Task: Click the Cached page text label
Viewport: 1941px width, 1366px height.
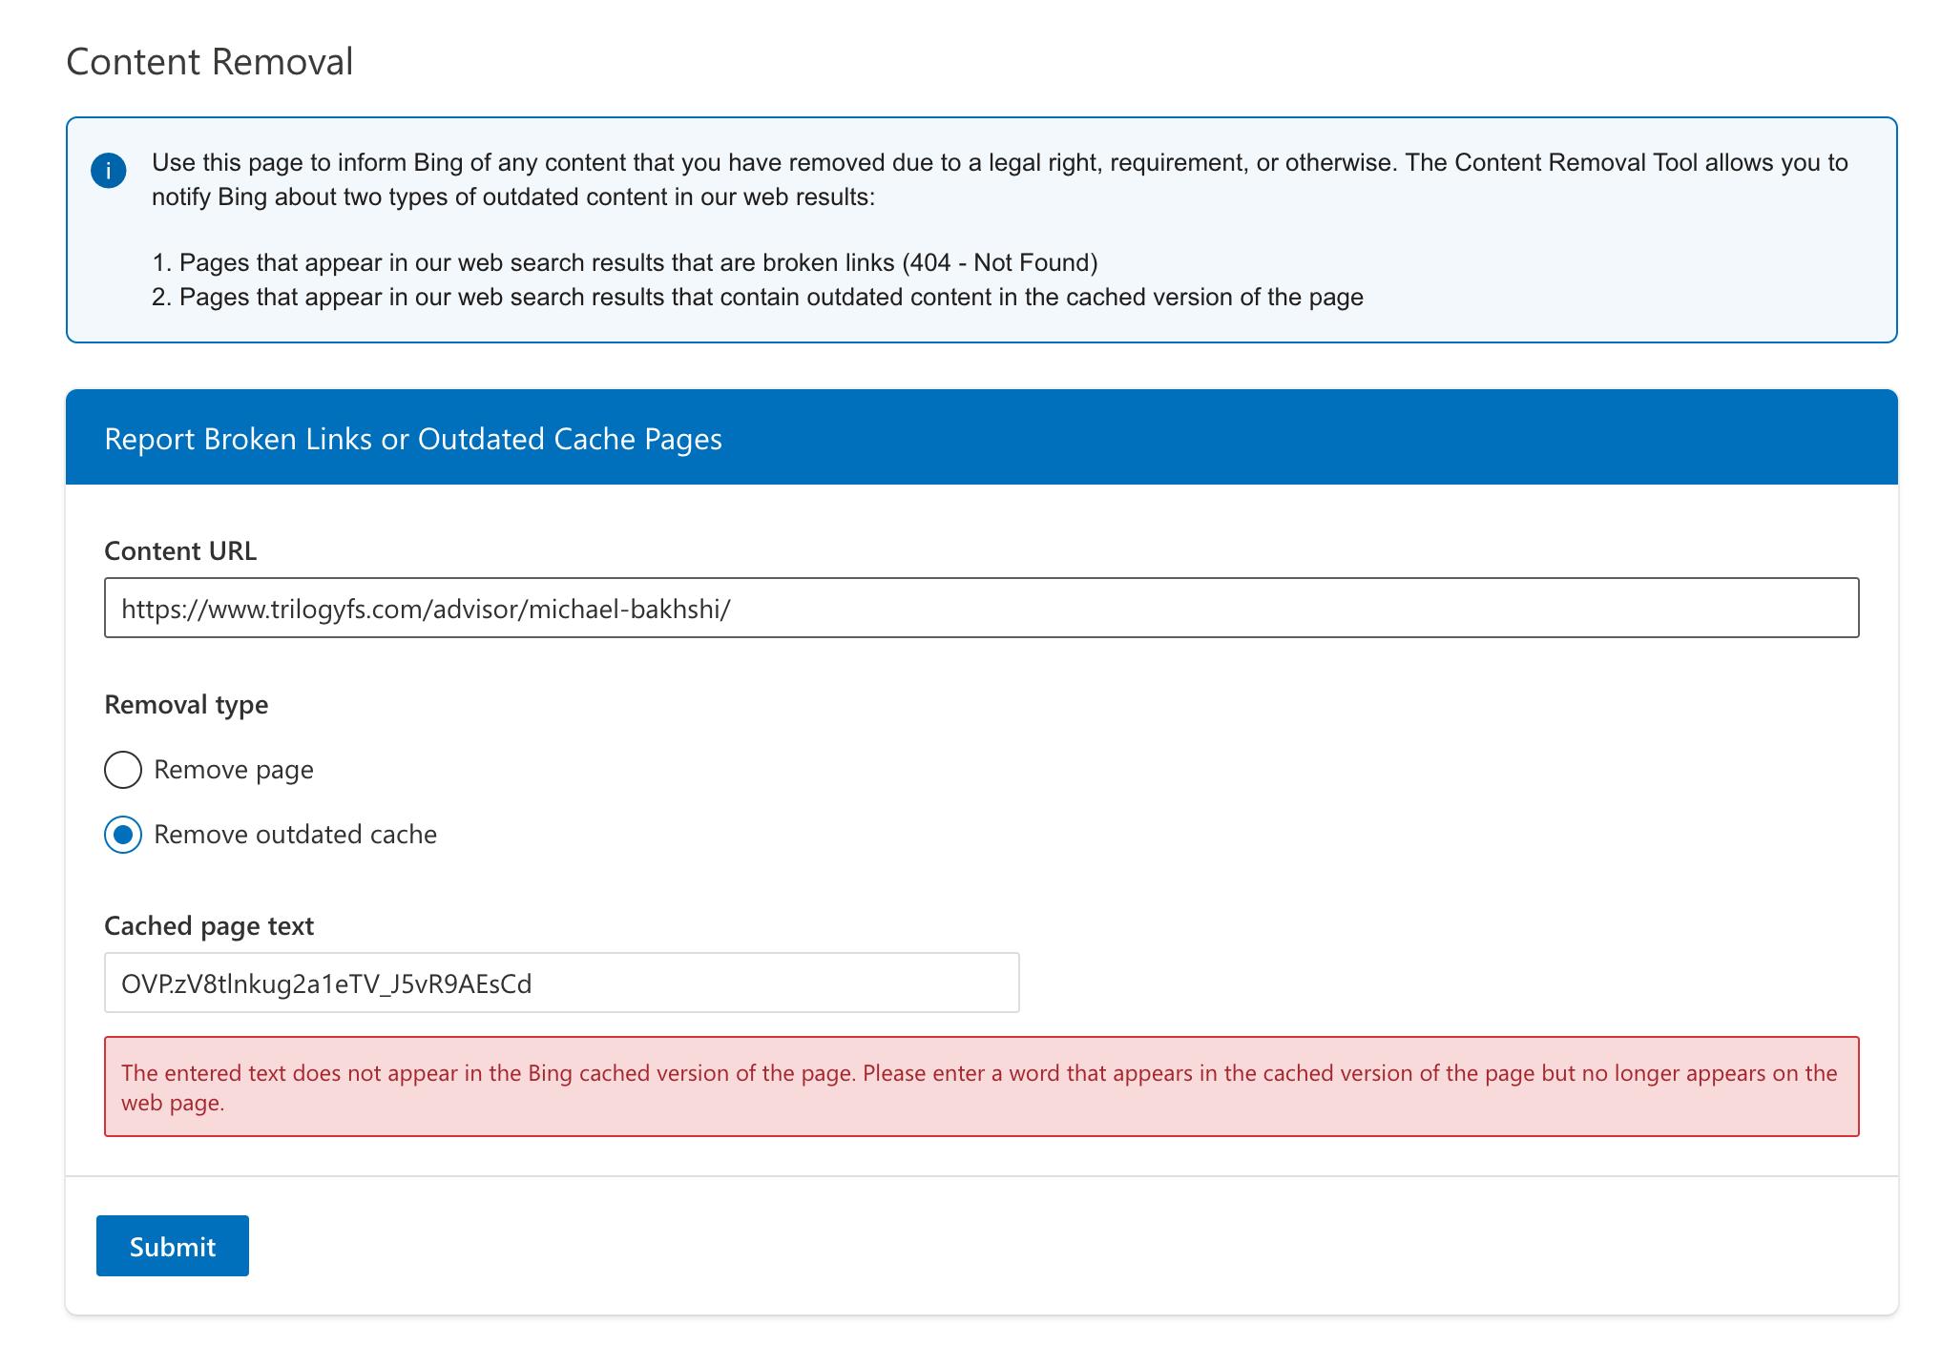Action: pos(209,926)
